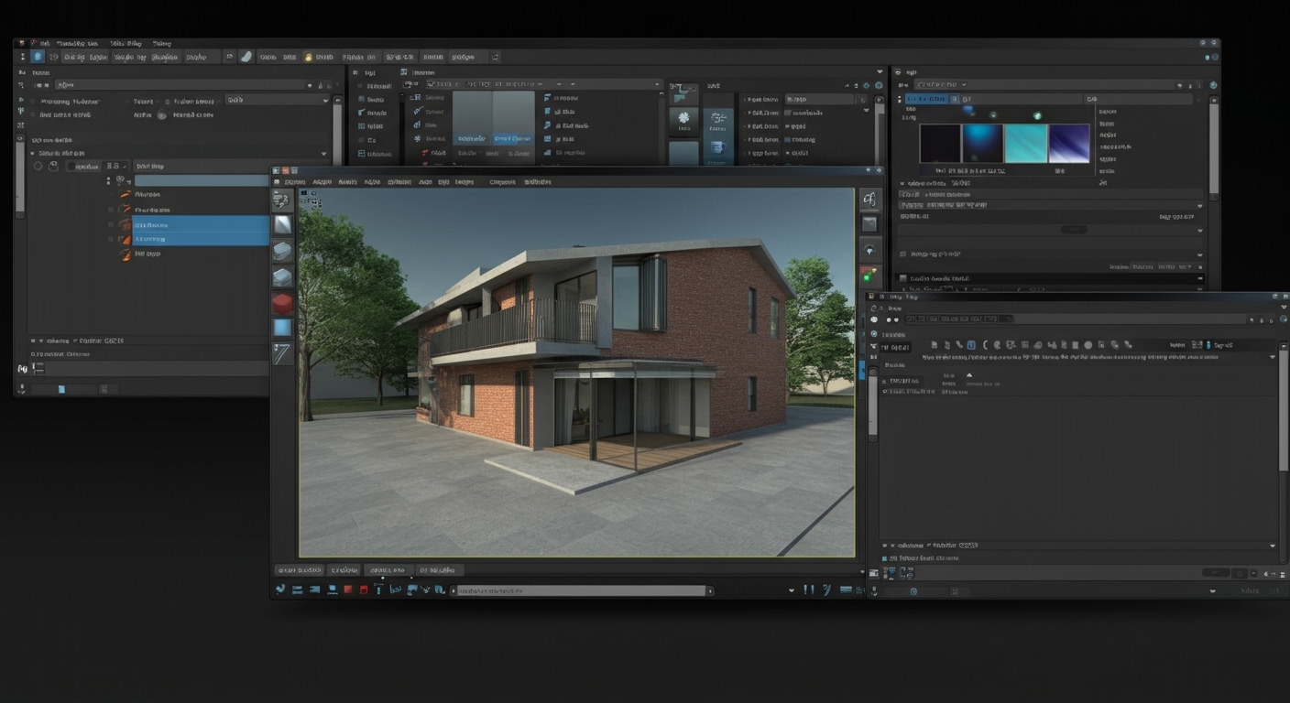This screenshot has height=703, width=1290.
Task: Toggle checkbox beside first highlighted blue list row
Action: (x=112, y=224)
